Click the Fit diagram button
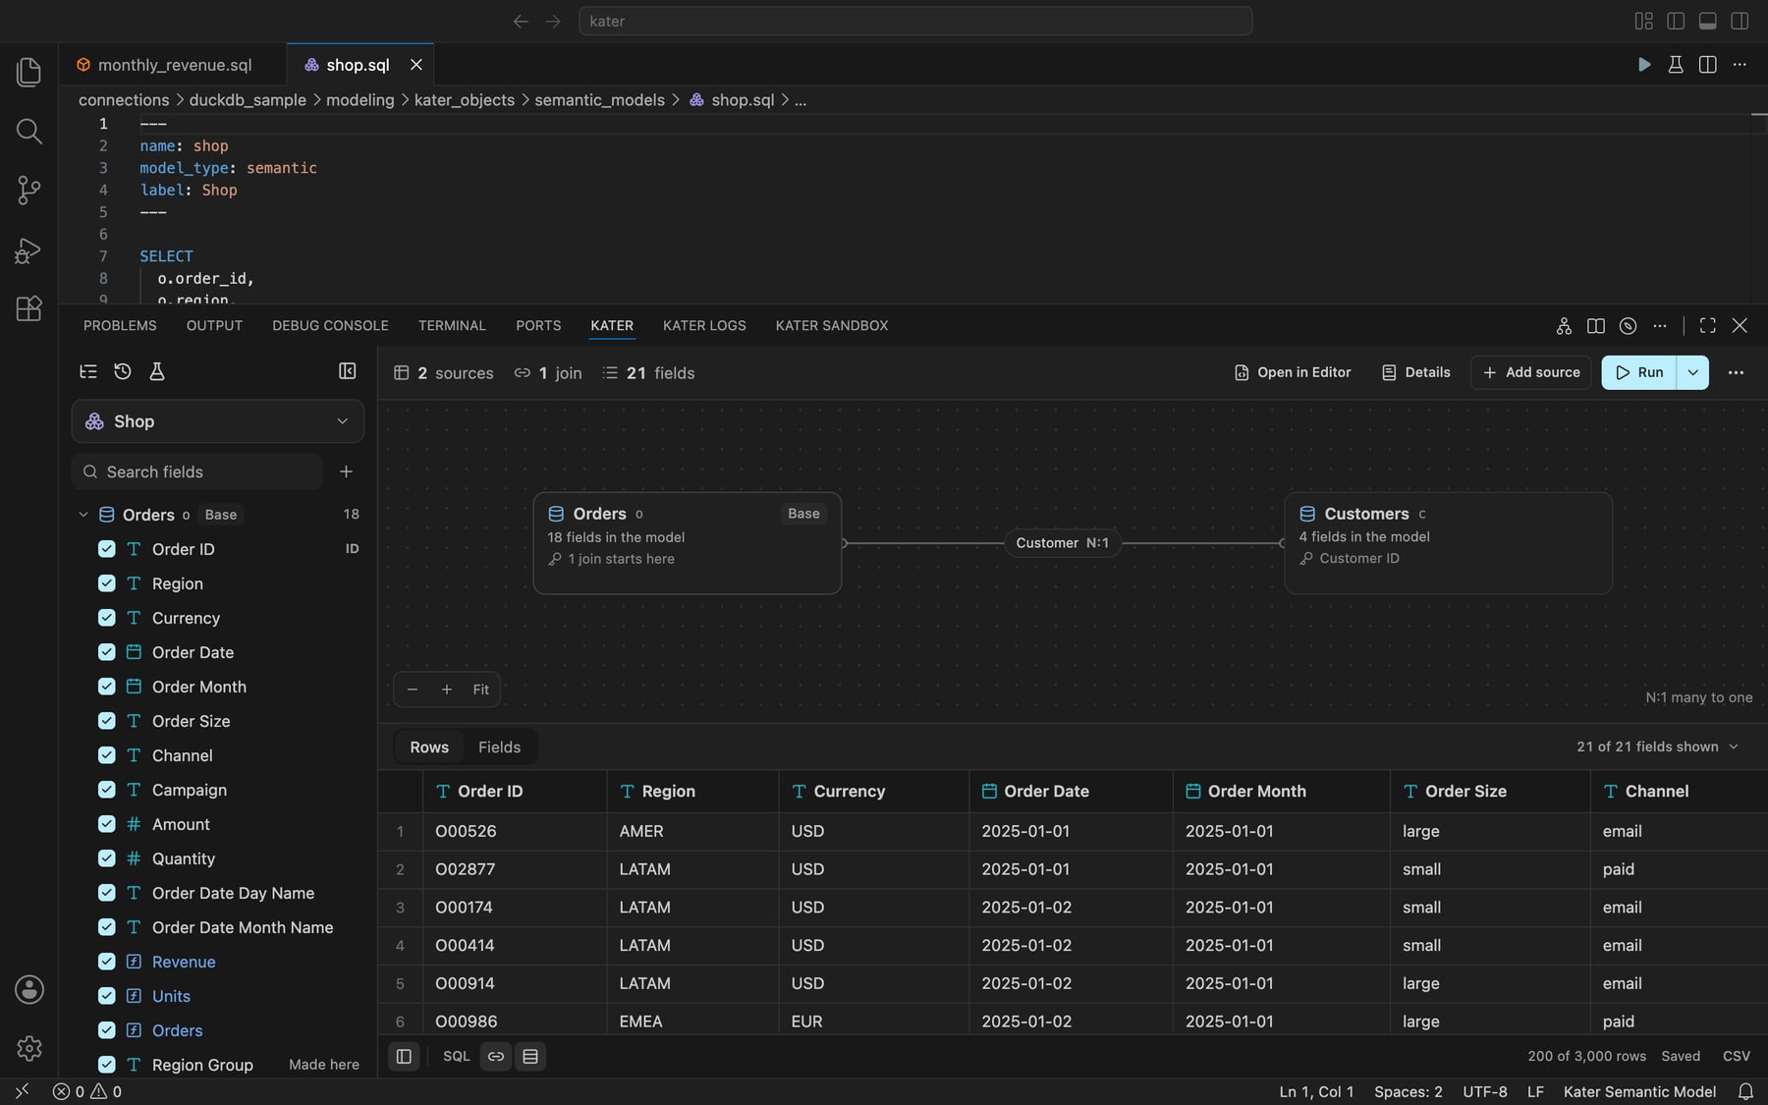This screenshot has width=1768, height=1105. click(480, 690)
